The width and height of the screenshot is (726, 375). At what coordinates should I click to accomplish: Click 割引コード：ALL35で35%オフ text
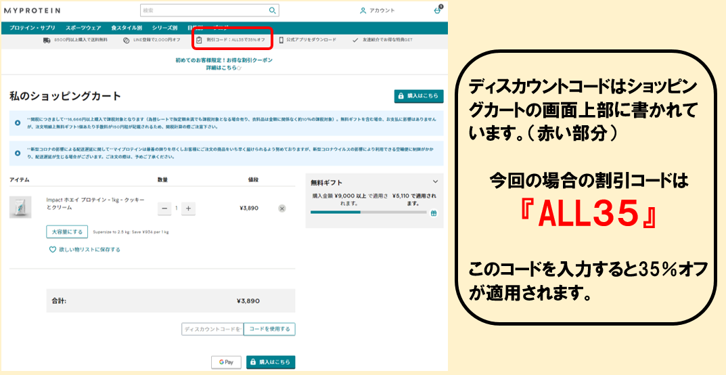click(236, 41)
